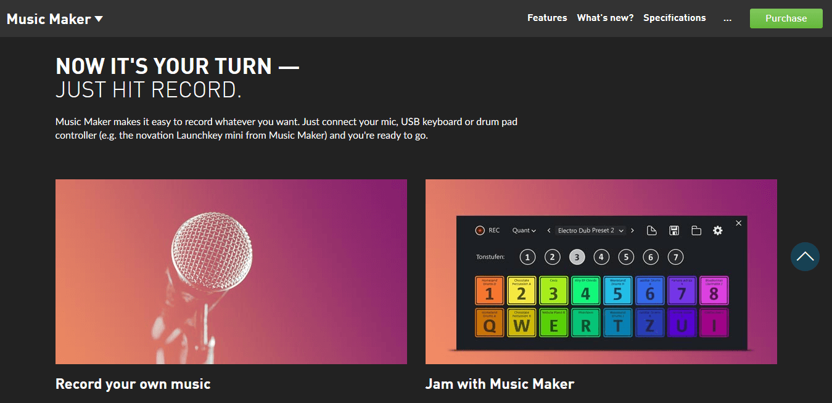Viewport: 832px width, 403px height.
Task: Trigger orange pad Q
Action: click(x=490, y=323)
